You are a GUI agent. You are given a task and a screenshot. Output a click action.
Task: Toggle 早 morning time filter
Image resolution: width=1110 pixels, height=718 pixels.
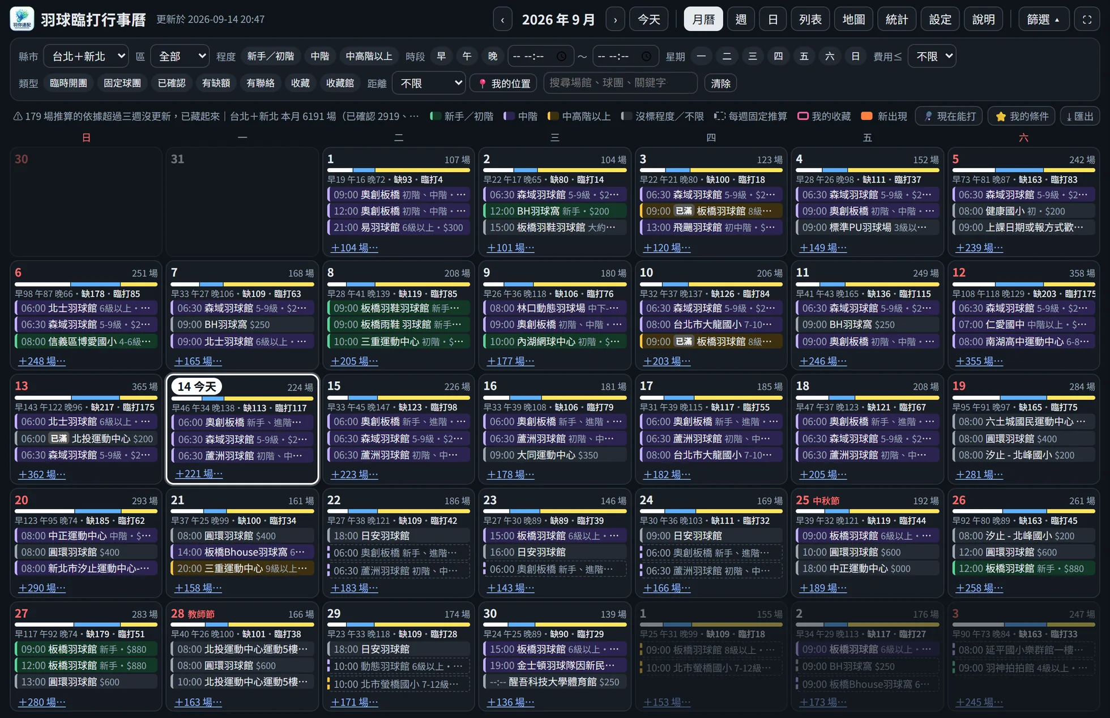pyautogui.click(x=441, y=56)
